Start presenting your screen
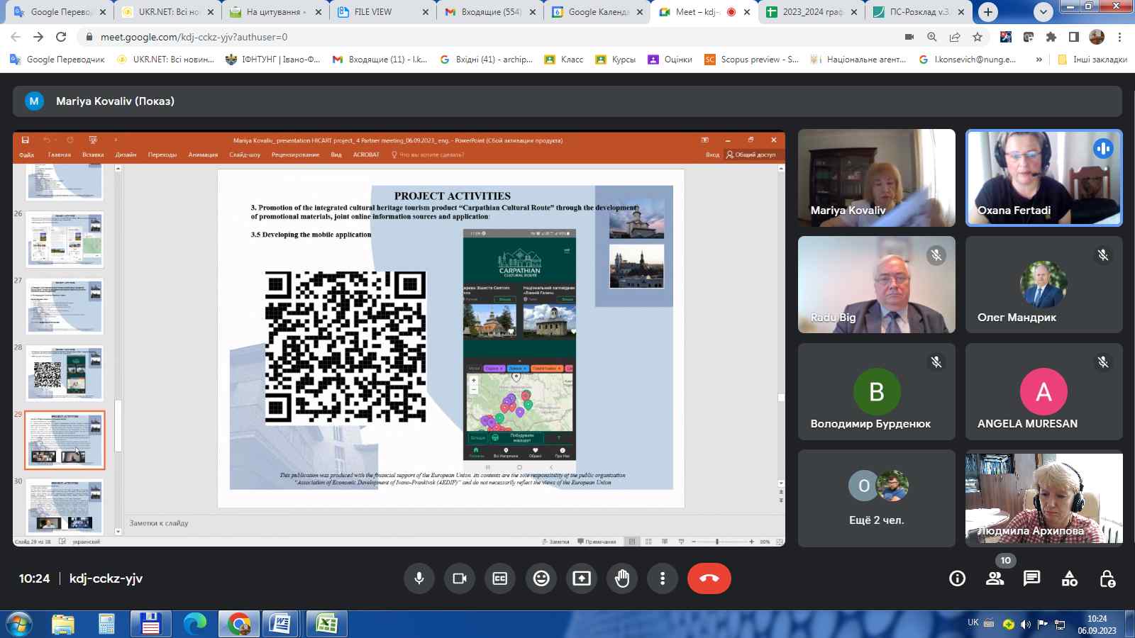The width and height of the screenshot is (1135, 638). (582, 578)
